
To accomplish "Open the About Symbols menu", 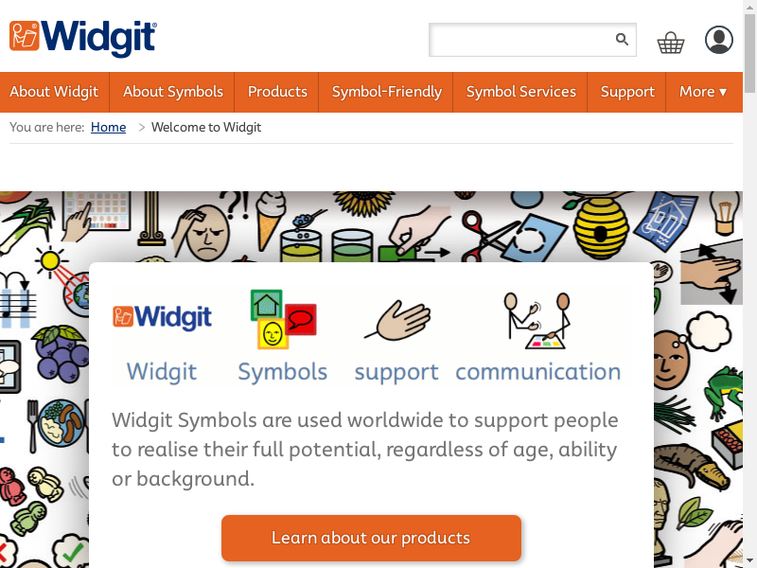I will coord(172,92).
